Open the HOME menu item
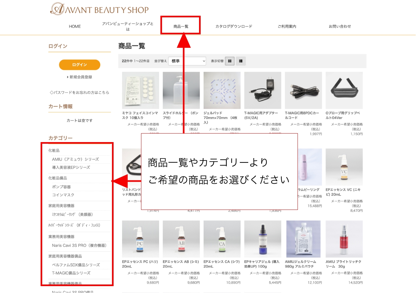The width and height of the screenshot is (419, 293). coord(75,27)
